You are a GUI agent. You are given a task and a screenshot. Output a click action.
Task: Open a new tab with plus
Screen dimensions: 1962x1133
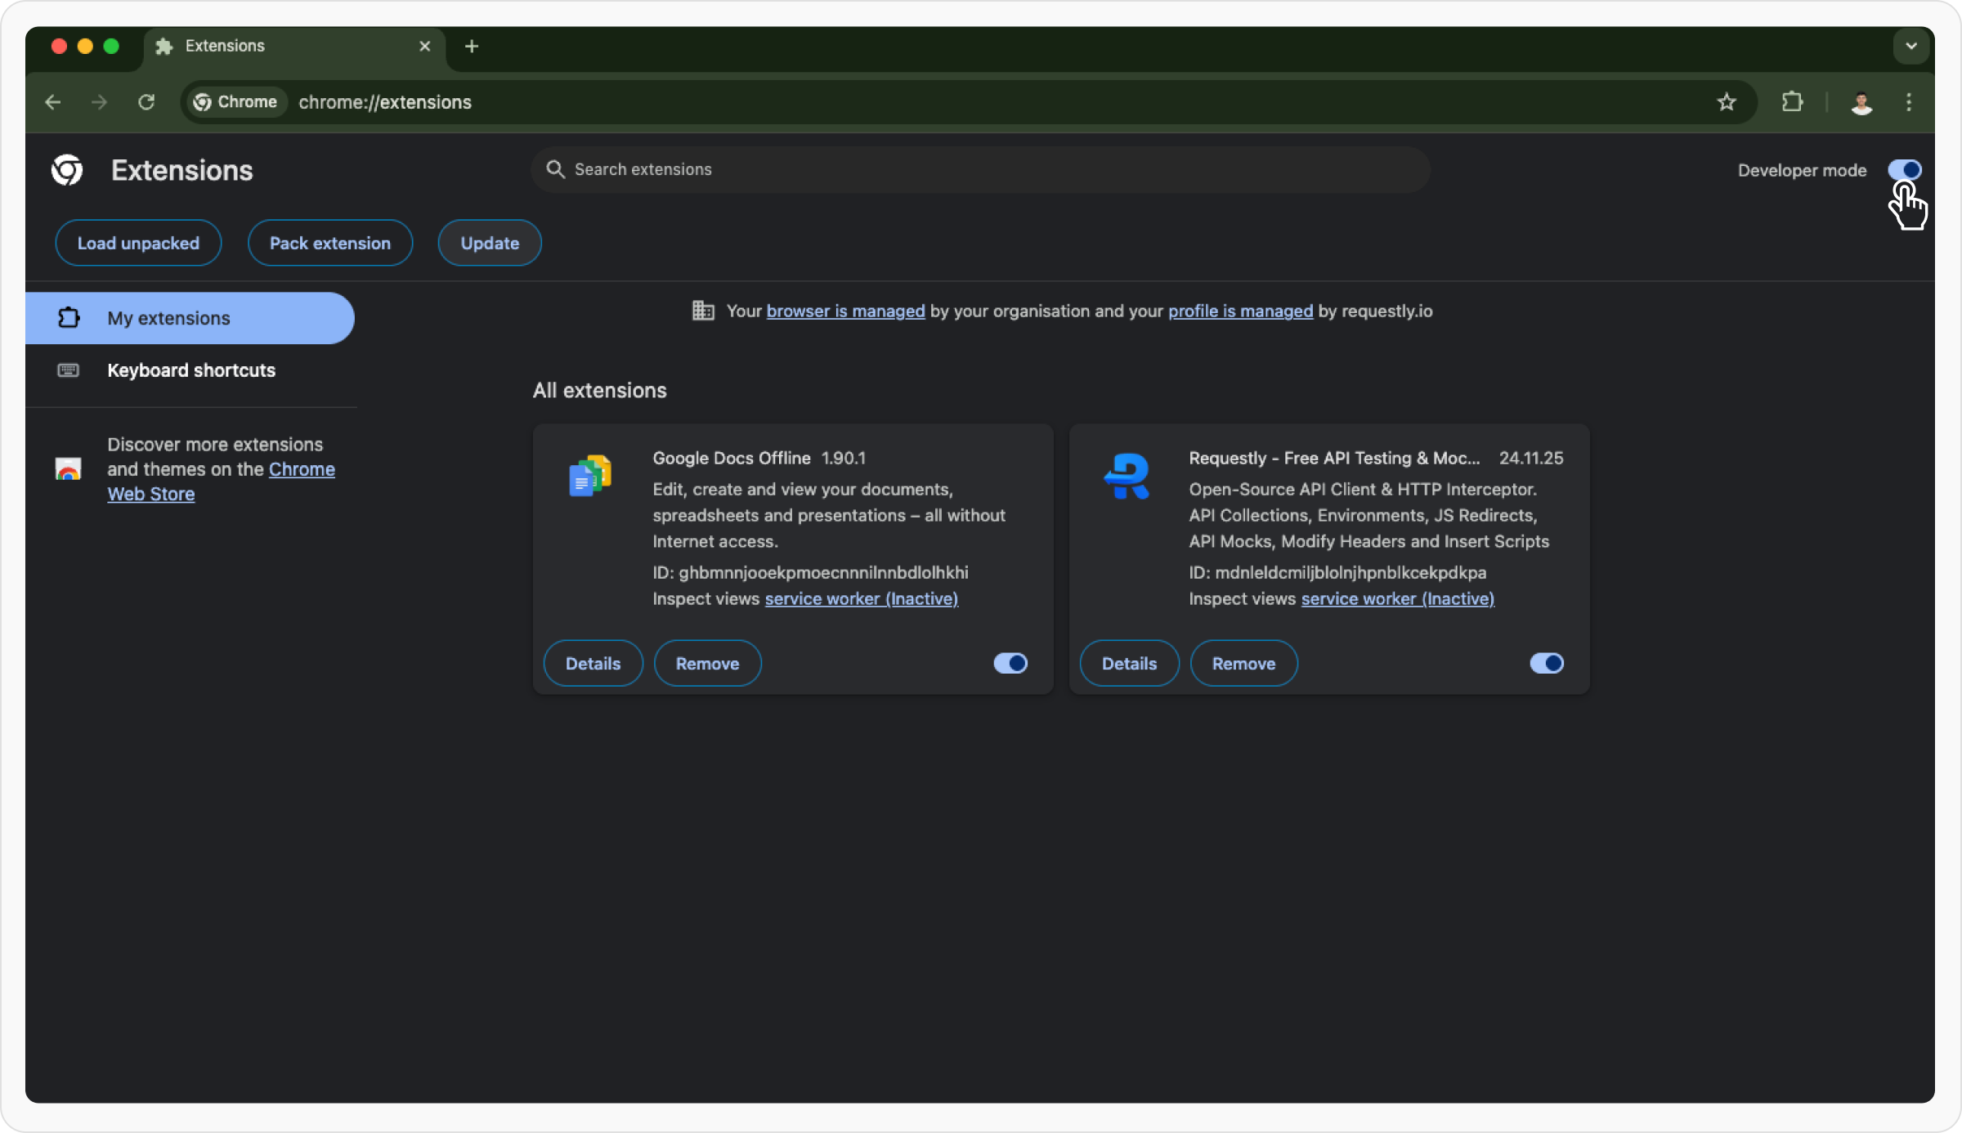click(x=472, y=47)
